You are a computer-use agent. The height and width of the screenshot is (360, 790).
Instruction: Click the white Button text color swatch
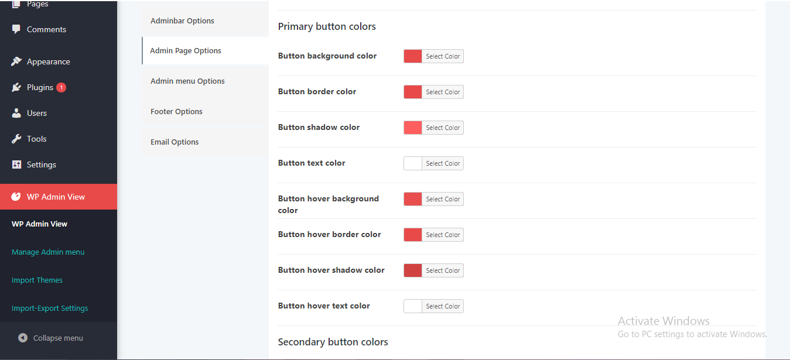click(x=413, y=163)
